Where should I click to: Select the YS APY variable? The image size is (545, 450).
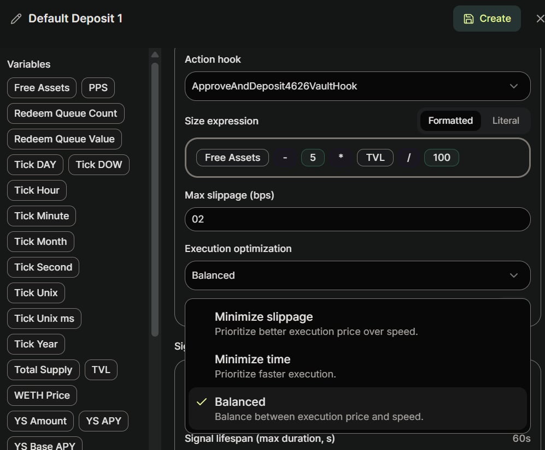pyautogui.click(x=103, y=422)
